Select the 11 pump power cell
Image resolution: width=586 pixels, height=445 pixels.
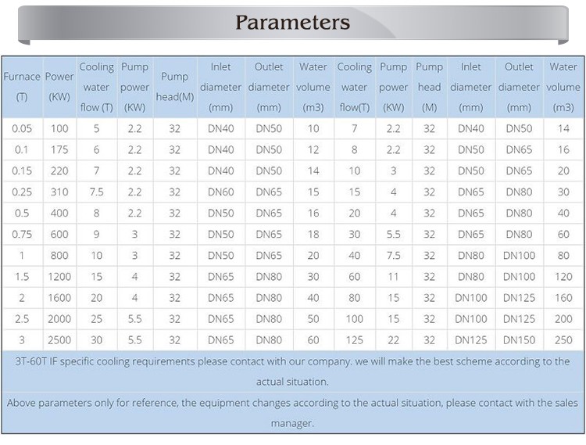(393, 276)
